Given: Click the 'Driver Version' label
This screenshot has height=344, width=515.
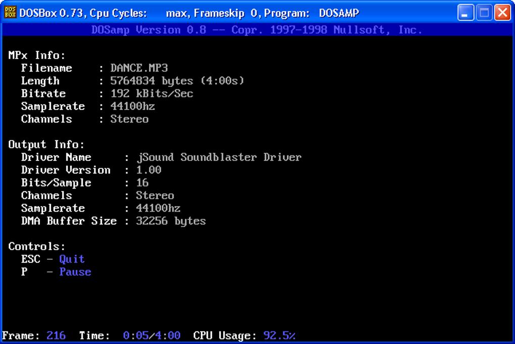Looking at the screenshot, I should tap(66, 170).
